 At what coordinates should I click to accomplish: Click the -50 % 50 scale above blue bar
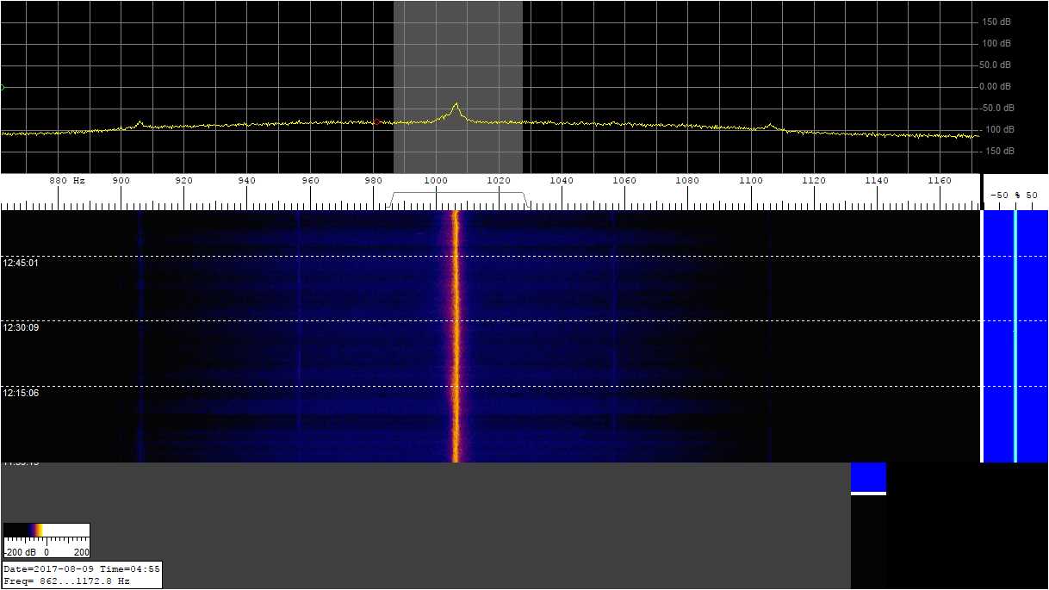(1015, 196)
